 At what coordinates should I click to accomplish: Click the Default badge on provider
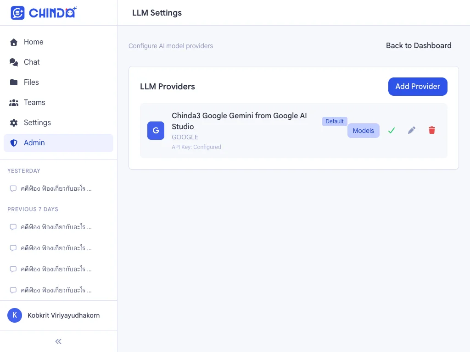335,121
